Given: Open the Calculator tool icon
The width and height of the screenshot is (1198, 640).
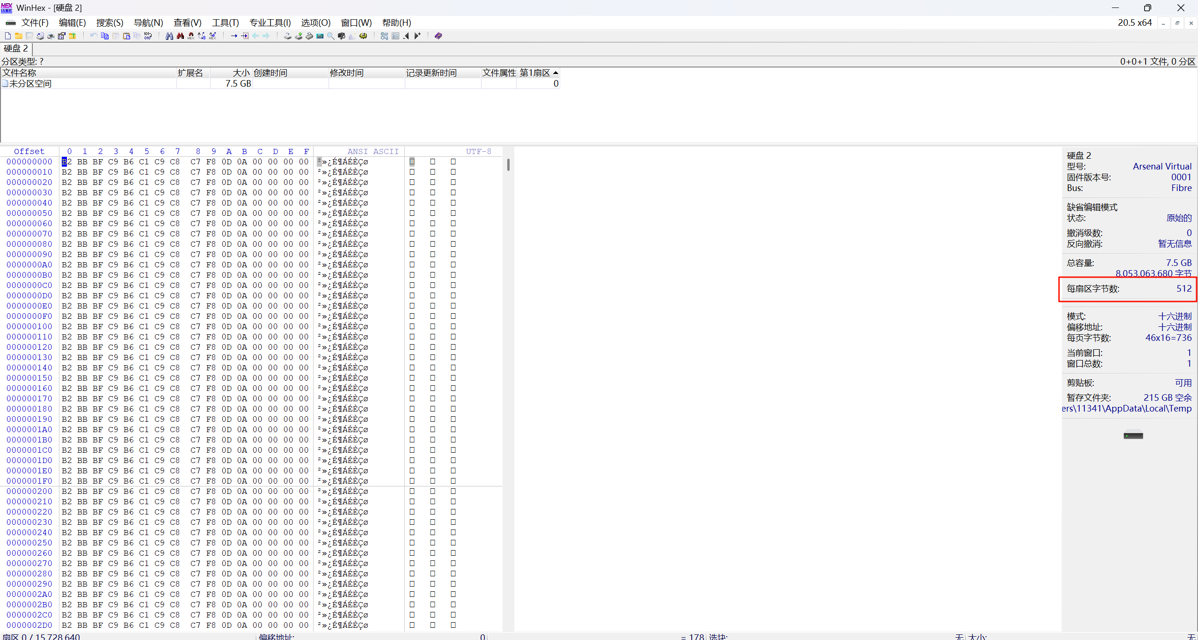Looking at the screenshot, I should click(320, 36).
